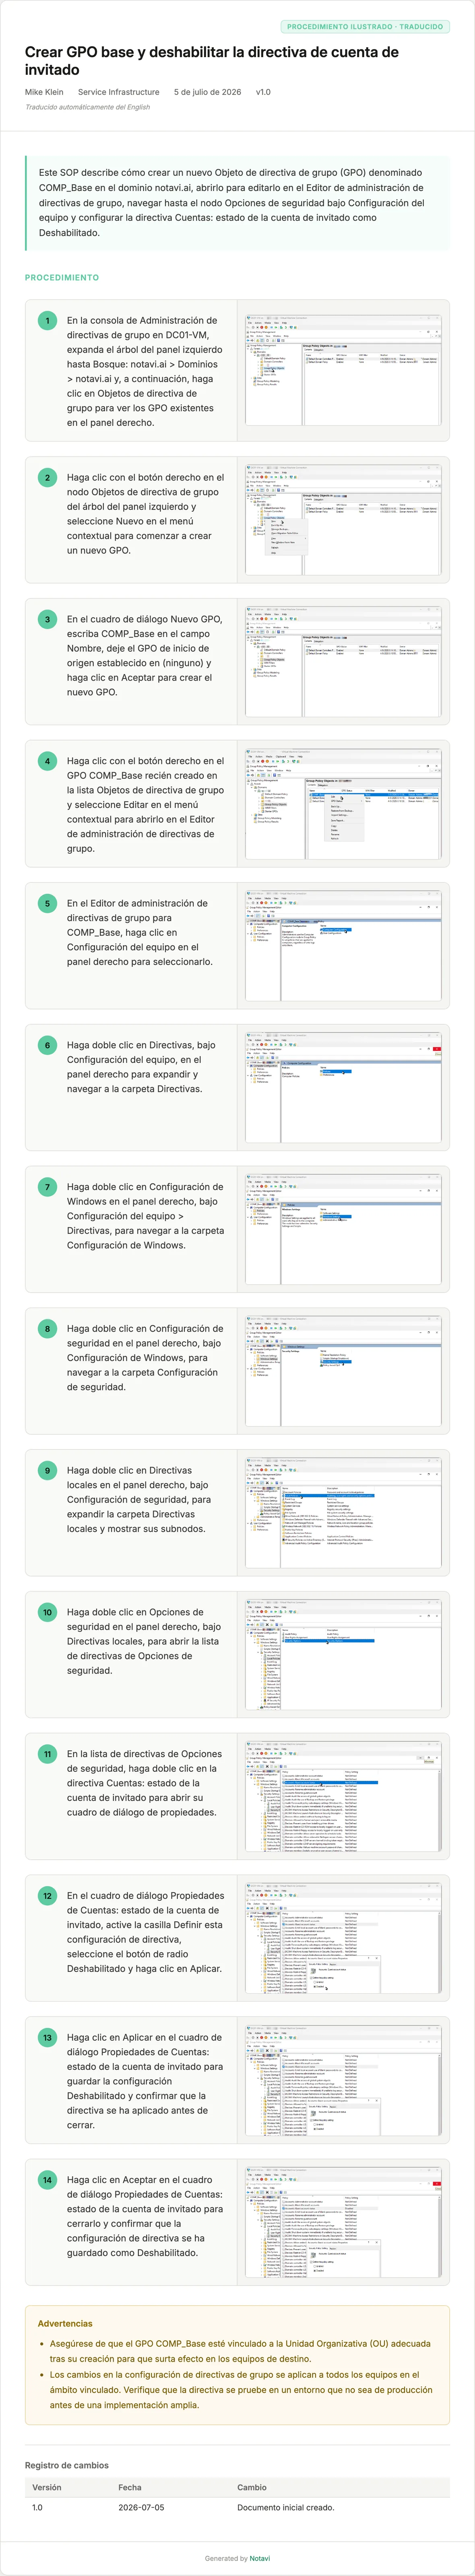
Task: Click the first warning about Unidad Organizativa
Action: coord(243,2351)
